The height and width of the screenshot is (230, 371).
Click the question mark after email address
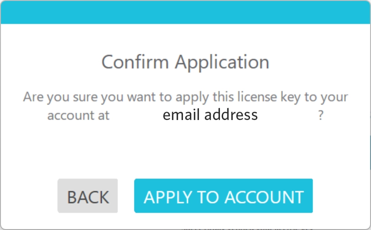pyautogui.click(x=321, y=115)
